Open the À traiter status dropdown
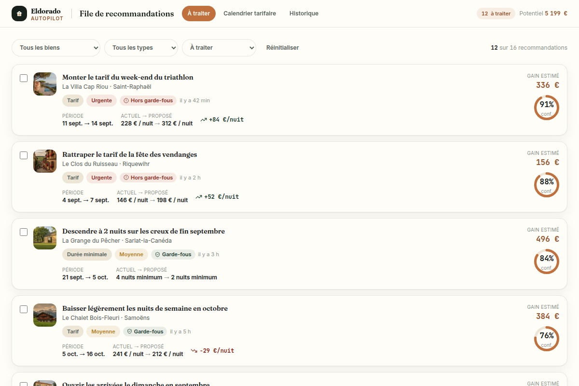Viewport: 579px width, 386px height. tap(219, 48)
